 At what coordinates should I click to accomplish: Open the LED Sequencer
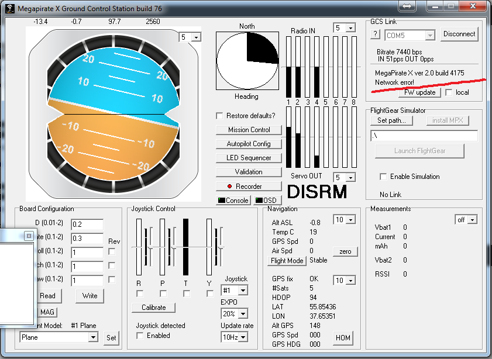coord(249,158)
